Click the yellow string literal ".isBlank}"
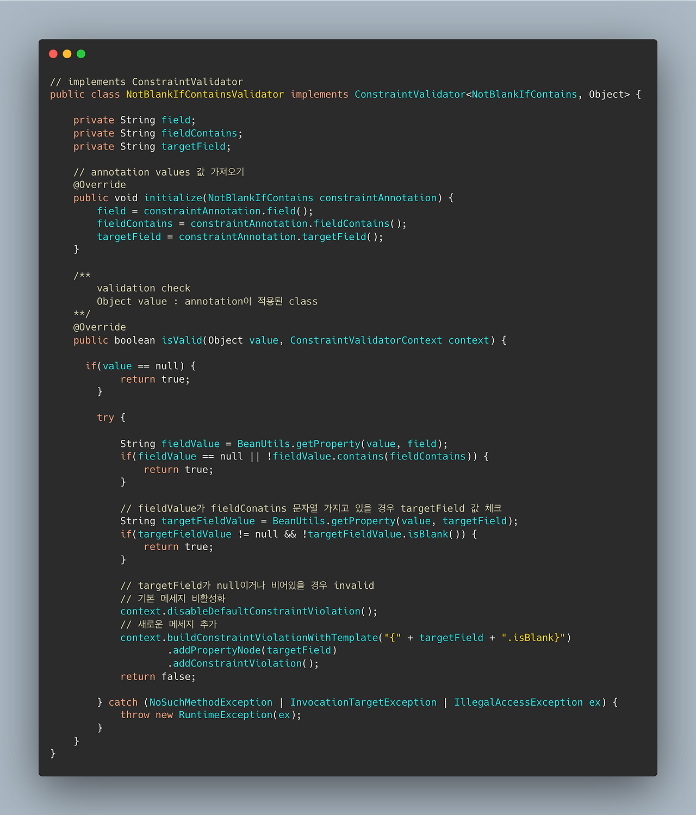This screenshot has width=696, height=815. tap(533, 638)
